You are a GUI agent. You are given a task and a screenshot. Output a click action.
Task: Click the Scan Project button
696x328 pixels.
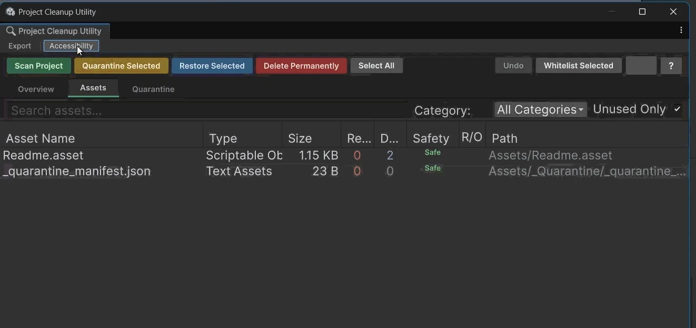coord(39,66)
